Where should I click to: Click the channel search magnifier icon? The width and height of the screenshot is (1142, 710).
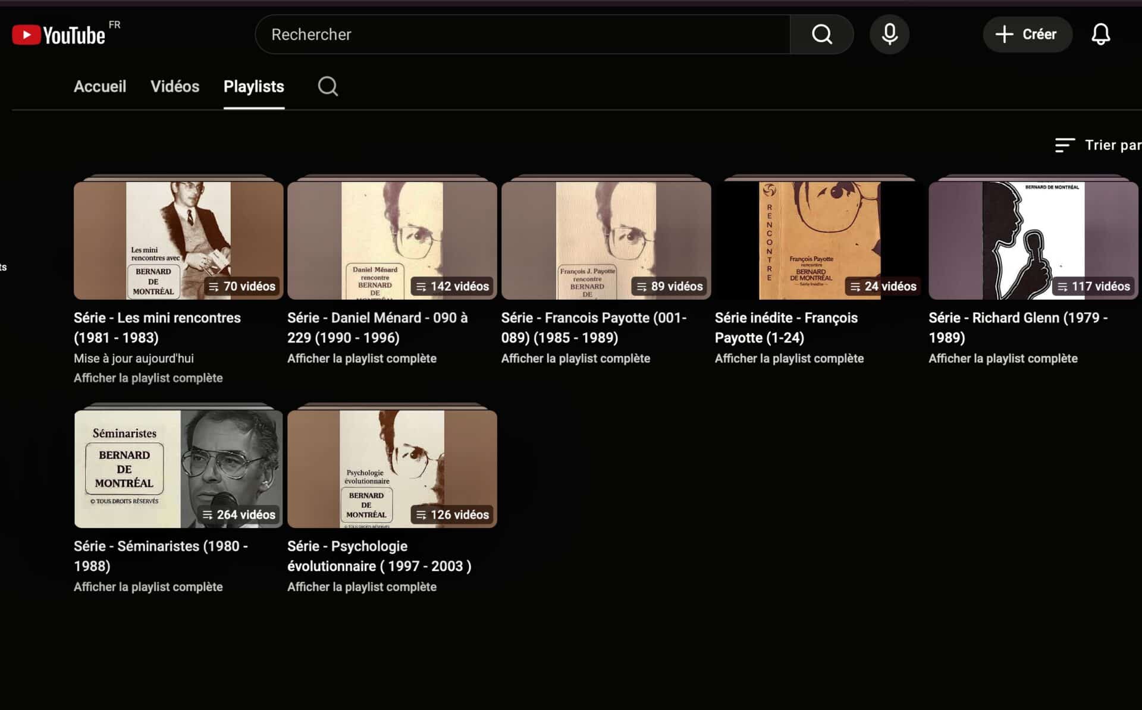[328, 87]
